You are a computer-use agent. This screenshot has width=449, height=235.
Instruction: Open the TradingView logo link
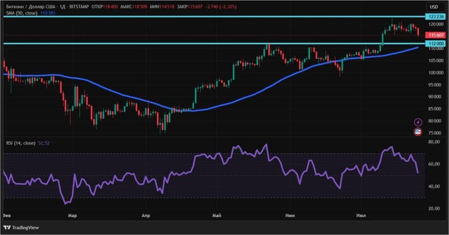click(x=23, y=228)
